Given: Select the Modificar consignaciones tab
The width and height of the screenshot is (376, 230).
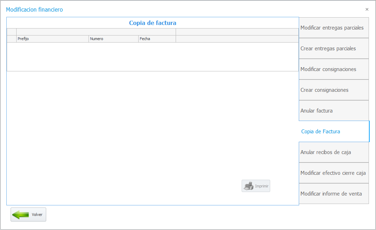Looking at the screenshot, I should (x=334, y=69).
